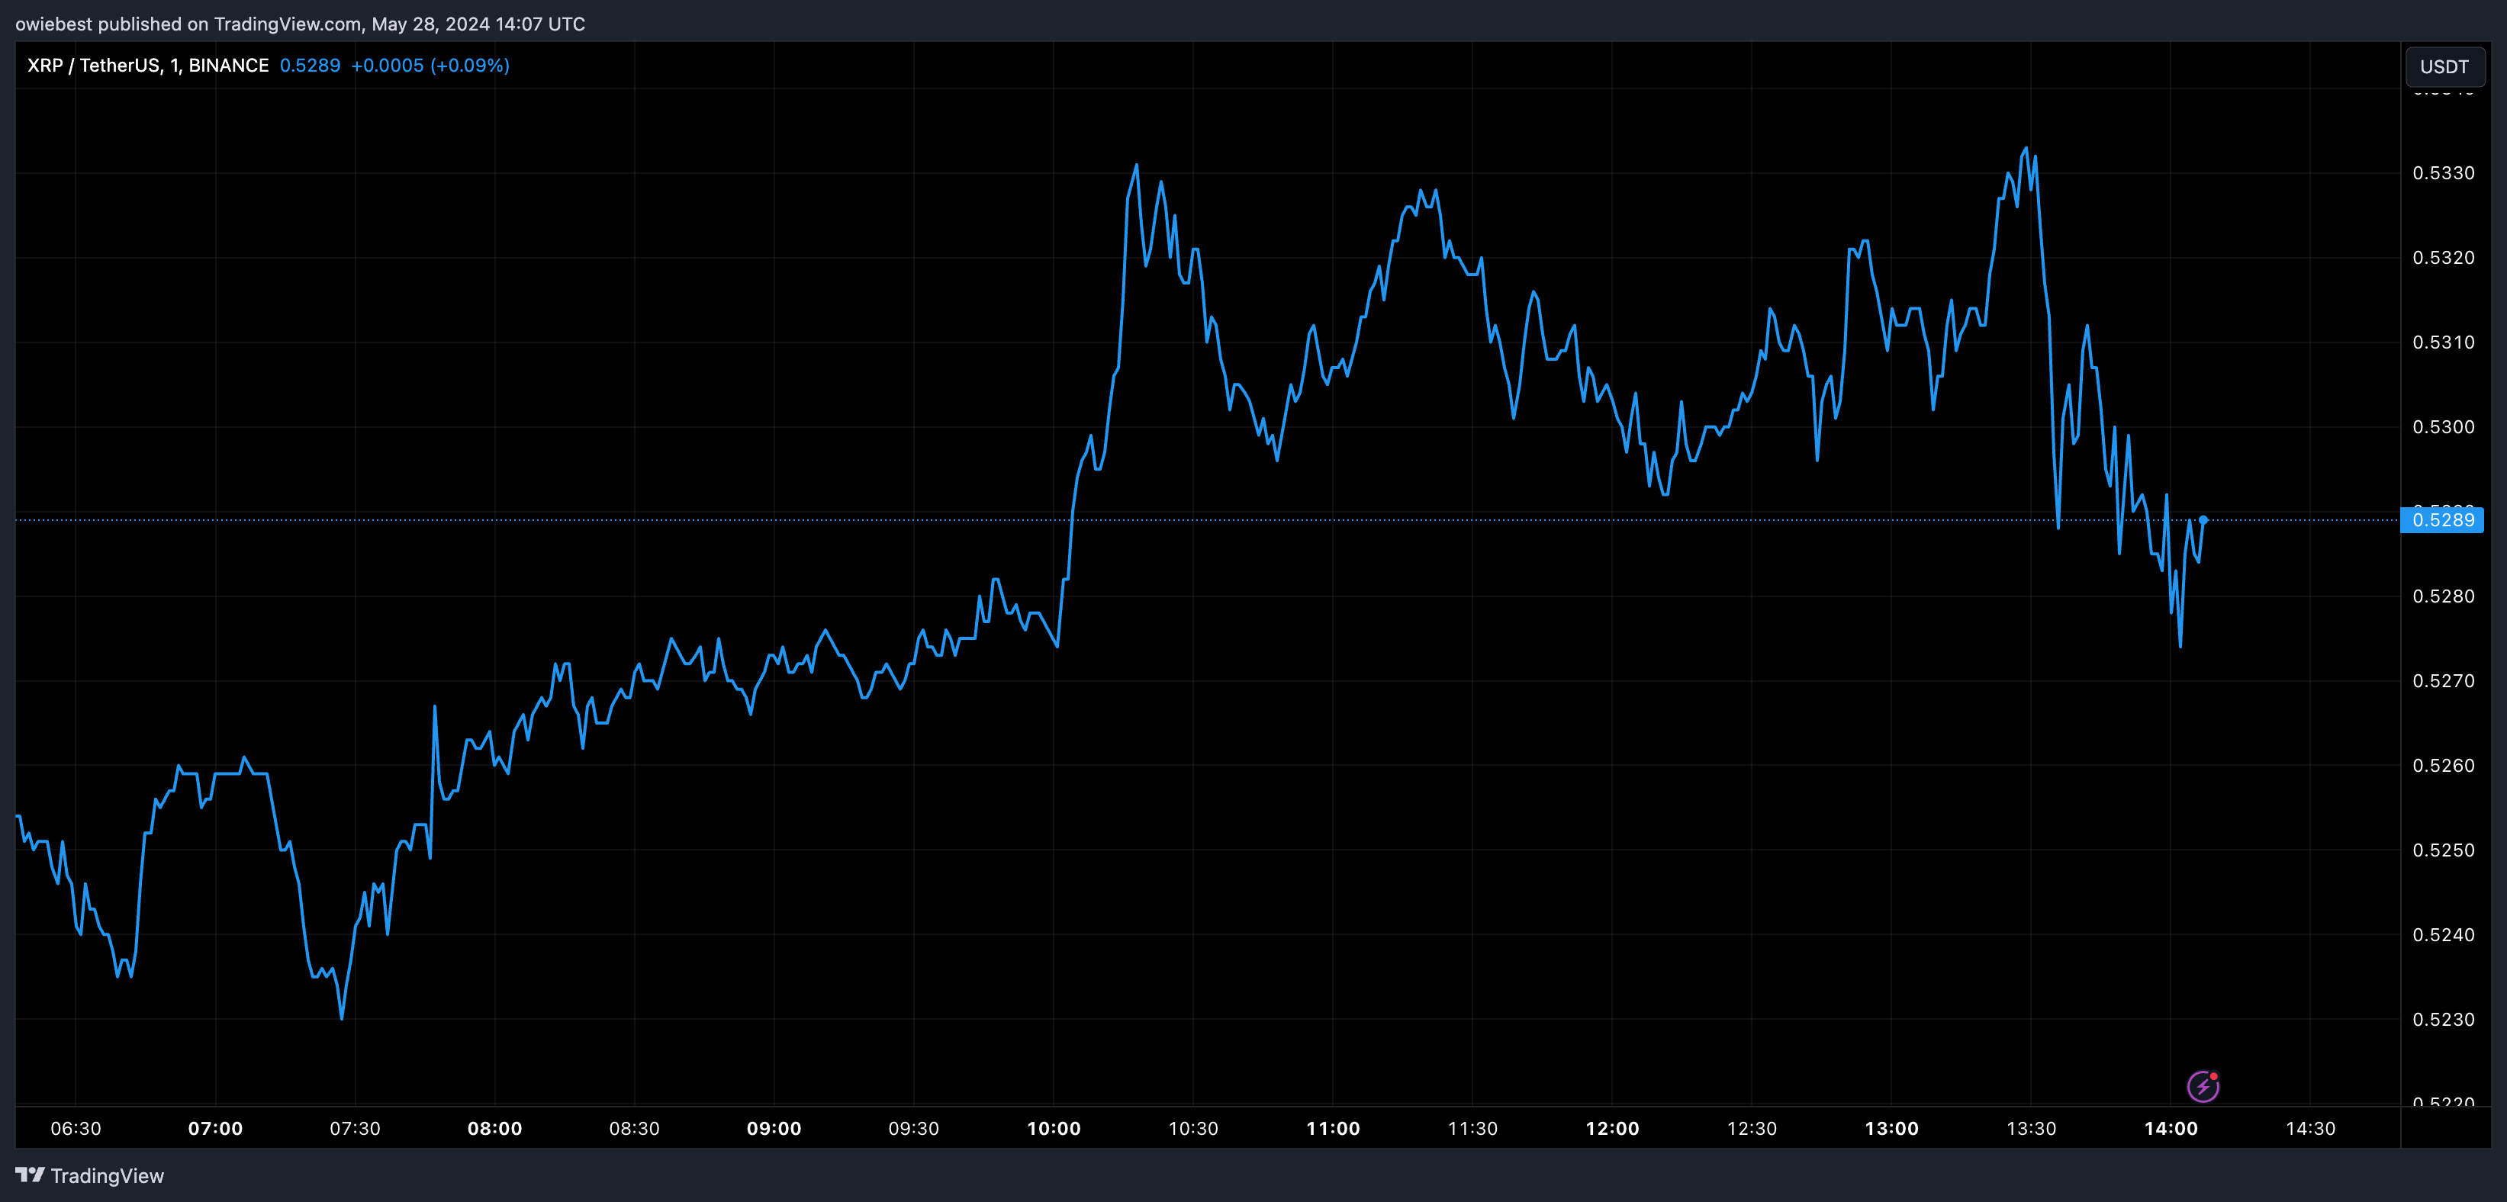This screenshot has height=1202, width=2507.
Task: Click the 0.5289 last price in header
Action: point(310,65)
